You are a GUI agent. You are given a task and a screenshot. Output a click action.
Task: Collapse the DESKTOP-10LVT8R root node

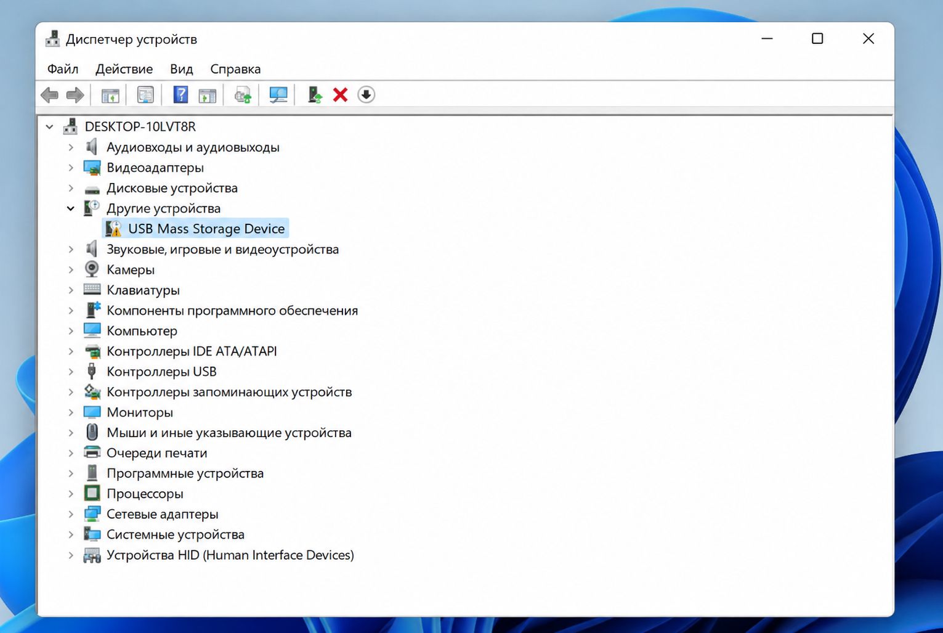pos(49,126)
